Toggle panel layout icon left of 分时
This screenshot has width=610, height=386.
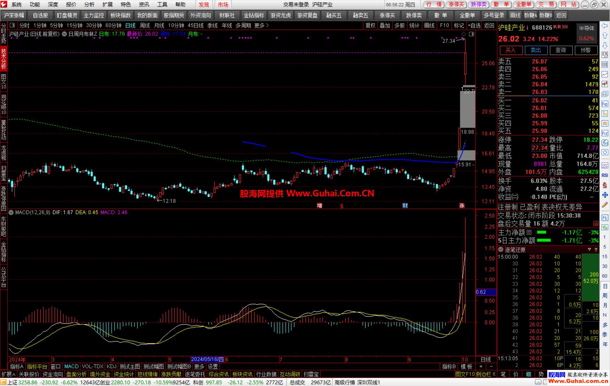(12, 25)
